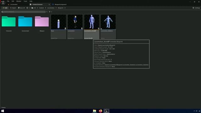Open the File menu
Viewport: 201px width, 113px height.
pyautogui.click(x=8, y=1)
